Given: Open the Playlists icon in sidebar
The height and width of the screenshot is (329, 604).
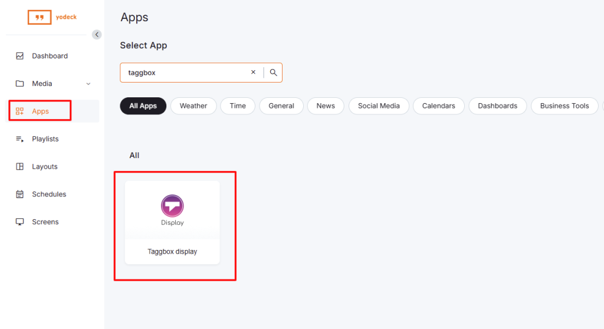Looking at the screenshot, I should (20, 139).
